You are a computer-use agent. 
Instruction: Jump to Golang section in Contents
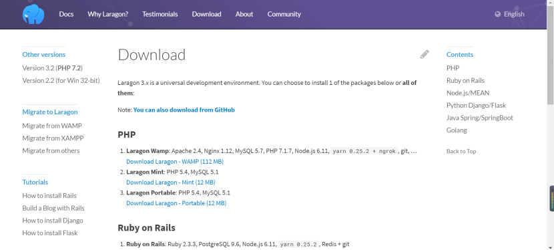coord(457,130)
